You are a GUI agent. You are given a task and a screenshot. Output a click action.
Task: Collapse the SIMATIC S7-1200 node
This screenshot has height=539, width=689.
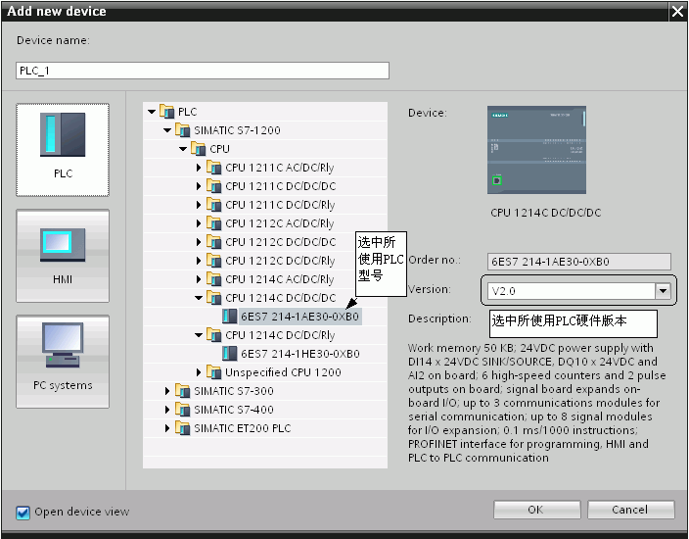coord(167,130)
